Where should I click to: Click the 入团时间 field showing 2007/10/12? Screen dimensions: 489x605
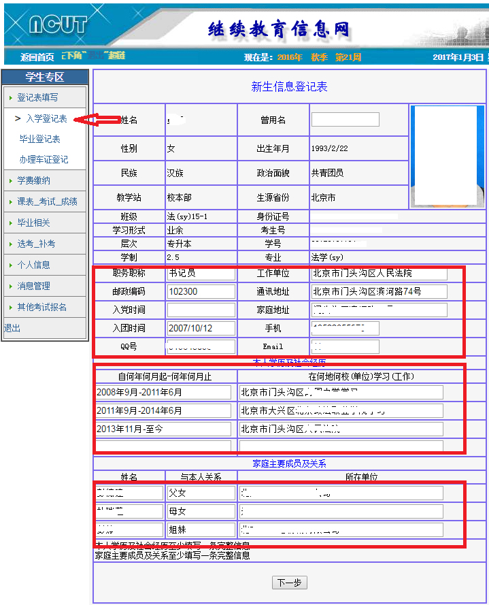201,328
